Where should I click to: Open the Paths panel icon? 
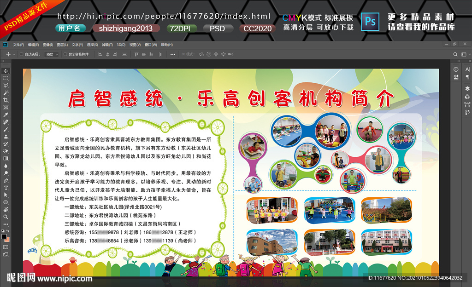click(x=467, y=104)
